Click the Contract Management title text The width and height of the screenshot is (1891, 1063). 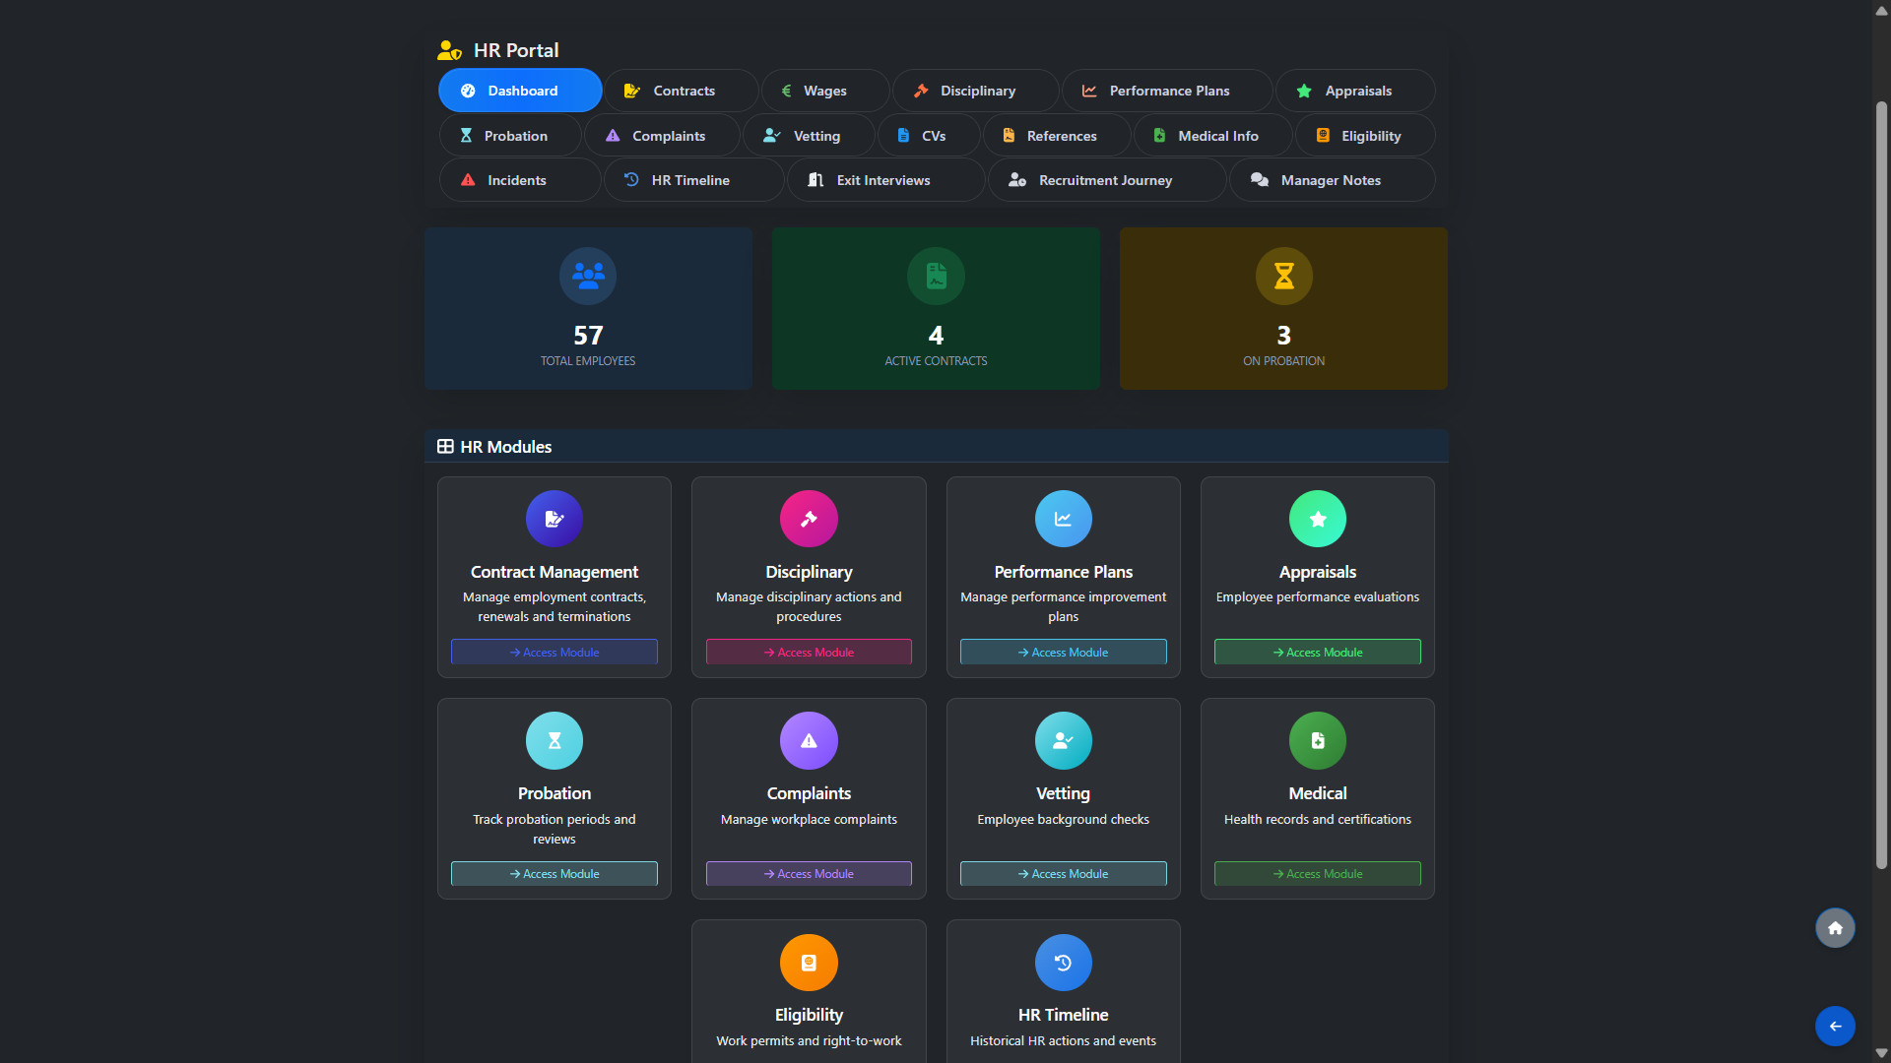pos(554,572)
